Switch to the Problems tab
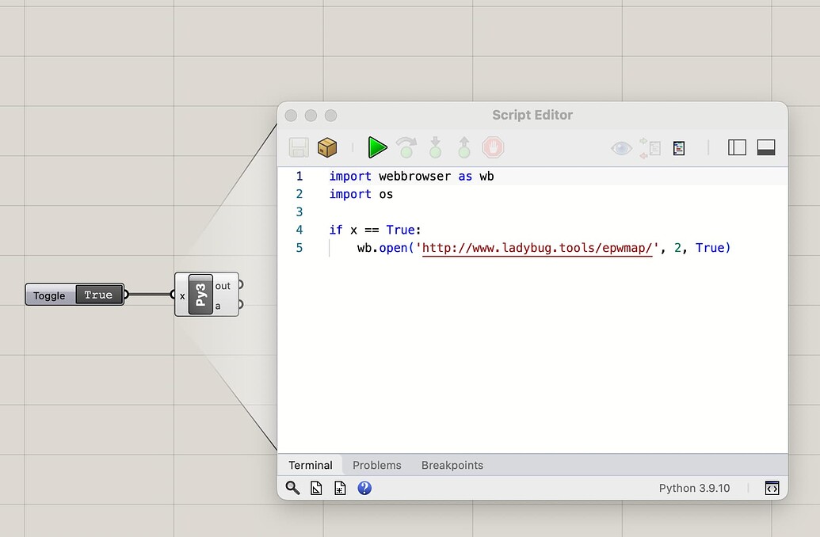This screenshot has width=820, height=537. pyautogui.click(x=377, y=465)
